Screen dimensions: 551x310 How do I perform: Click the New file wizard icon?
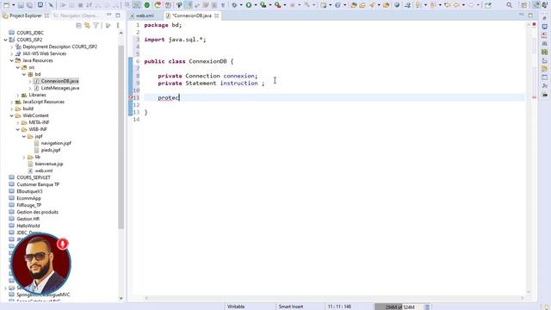coord(7,5)
